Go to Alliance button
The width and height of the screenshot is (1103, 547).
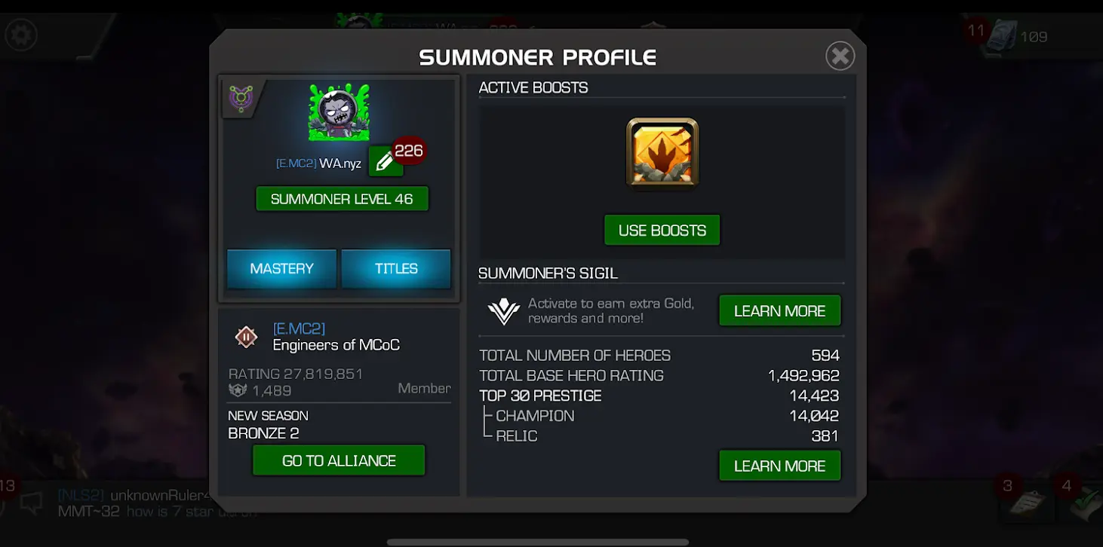point(339,460)
